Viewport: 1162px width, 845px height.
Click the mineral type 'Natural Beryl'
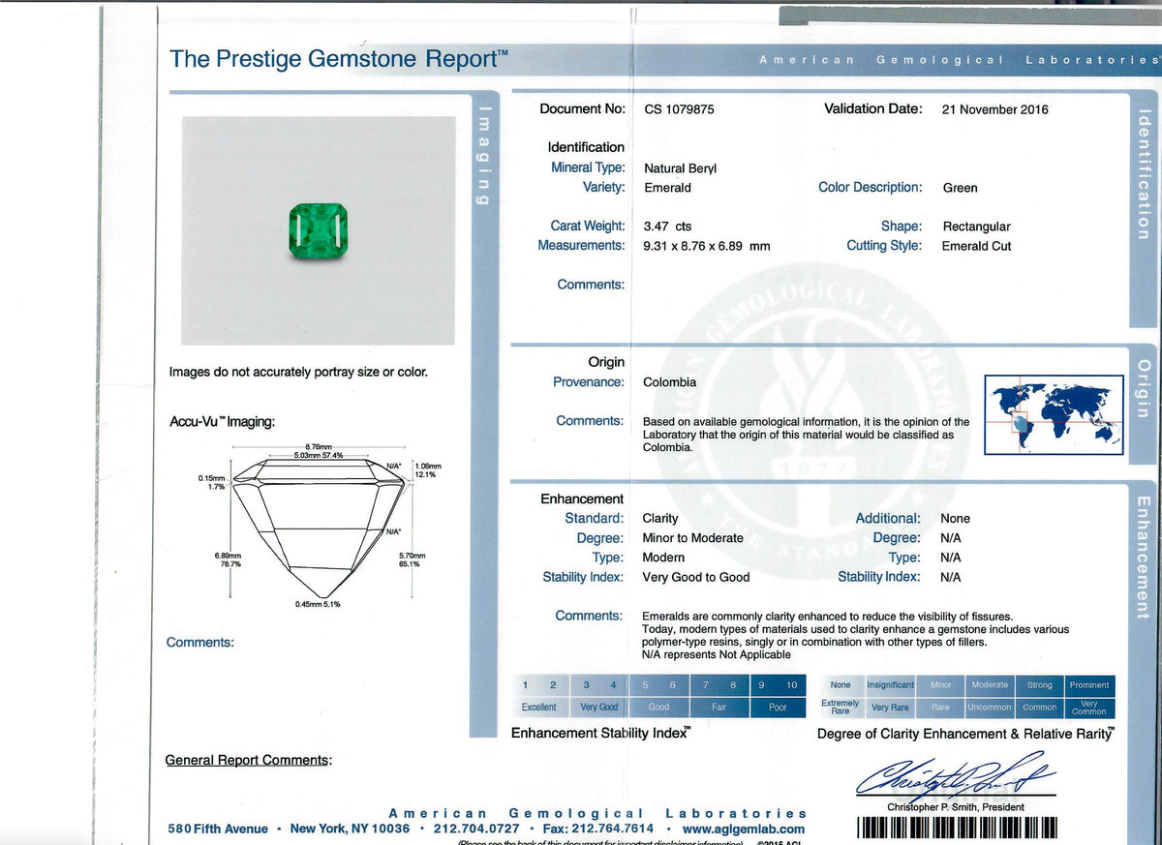pos(680,168)
